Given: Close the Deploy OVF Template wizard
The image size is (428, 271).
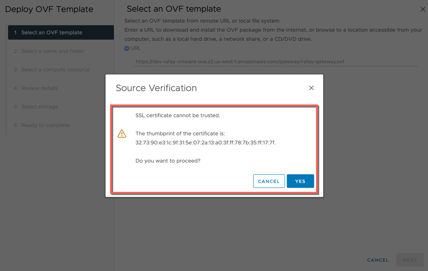Looking at the screenshot, I should click(x=423, y=9).
